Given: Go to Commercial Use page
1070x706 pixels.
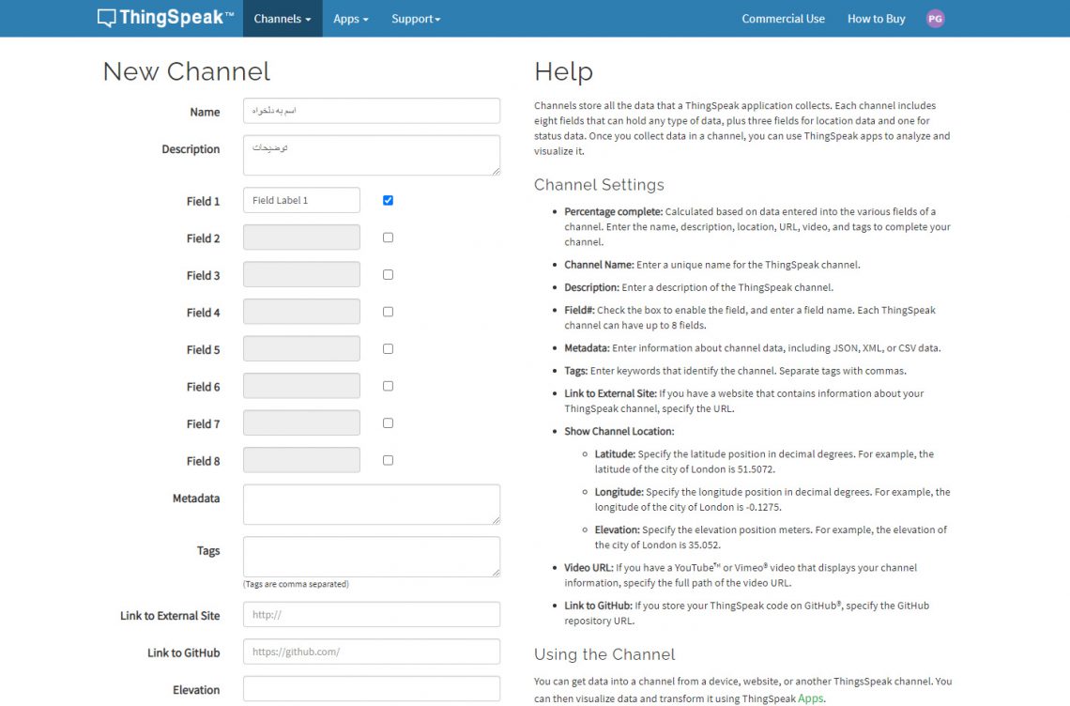Looking at the screenshot, I should (783, 19).
